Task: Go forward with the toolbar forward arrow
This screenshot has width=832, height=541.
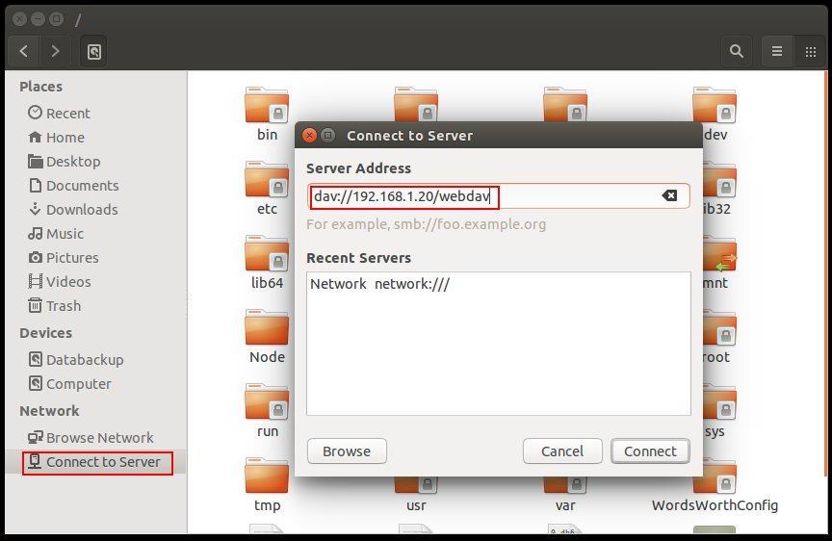Action: coord(55,51)
